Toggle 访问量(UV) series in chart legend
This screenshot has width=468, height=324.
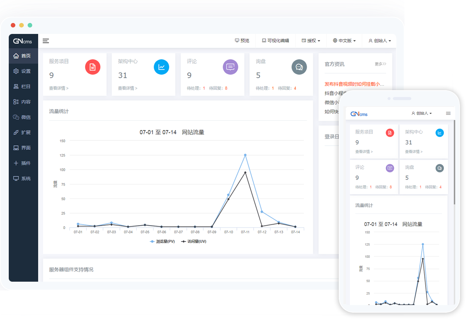pyautogui.click(x=194, y=242)
